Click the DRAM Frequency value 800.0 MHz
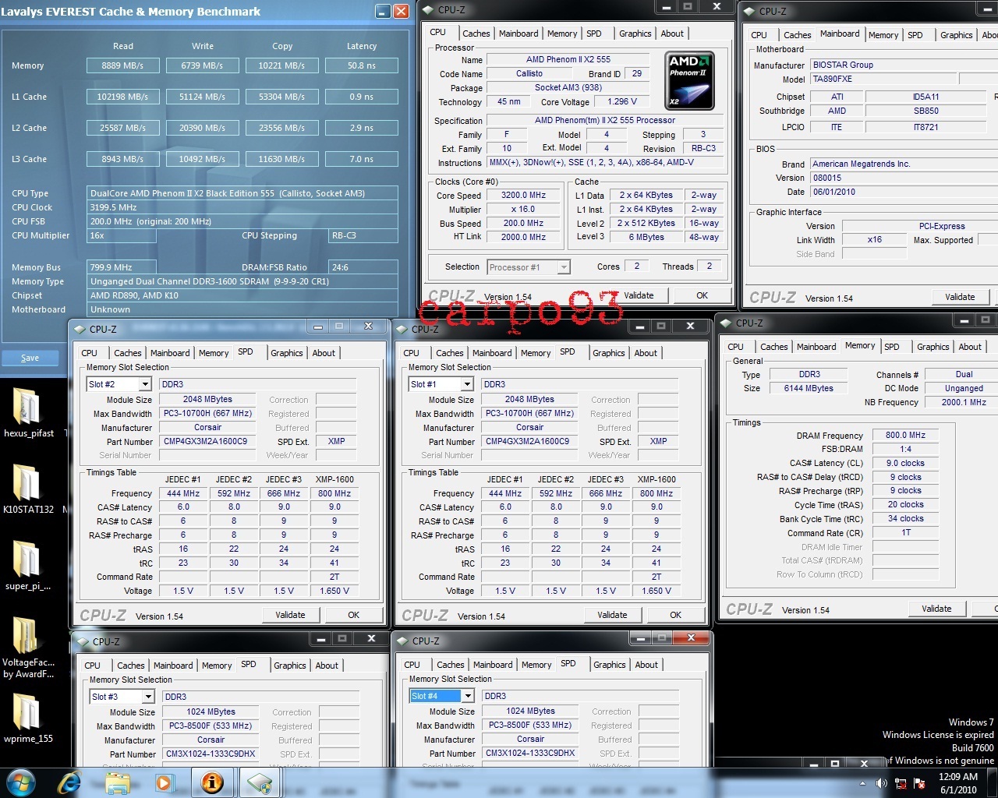This screenshot has height=798, width=998. click(905, 436)
